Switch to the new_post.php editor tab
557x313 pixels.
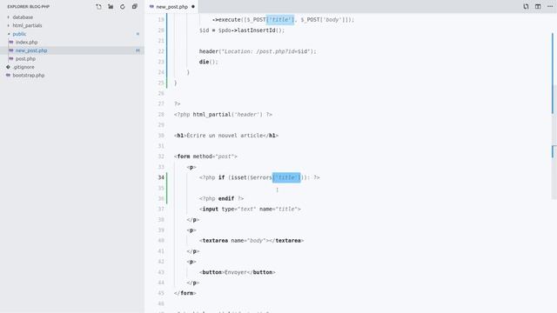click(x=172, y=6)
